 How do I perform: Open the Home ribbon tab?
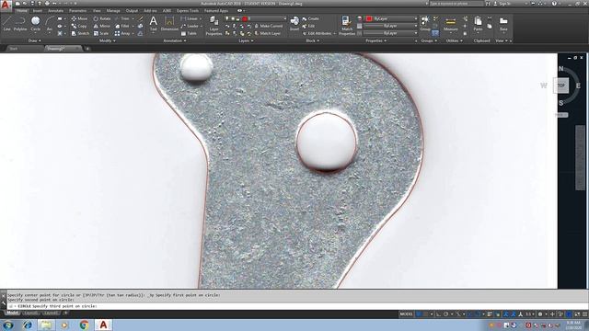coord(22,10)
